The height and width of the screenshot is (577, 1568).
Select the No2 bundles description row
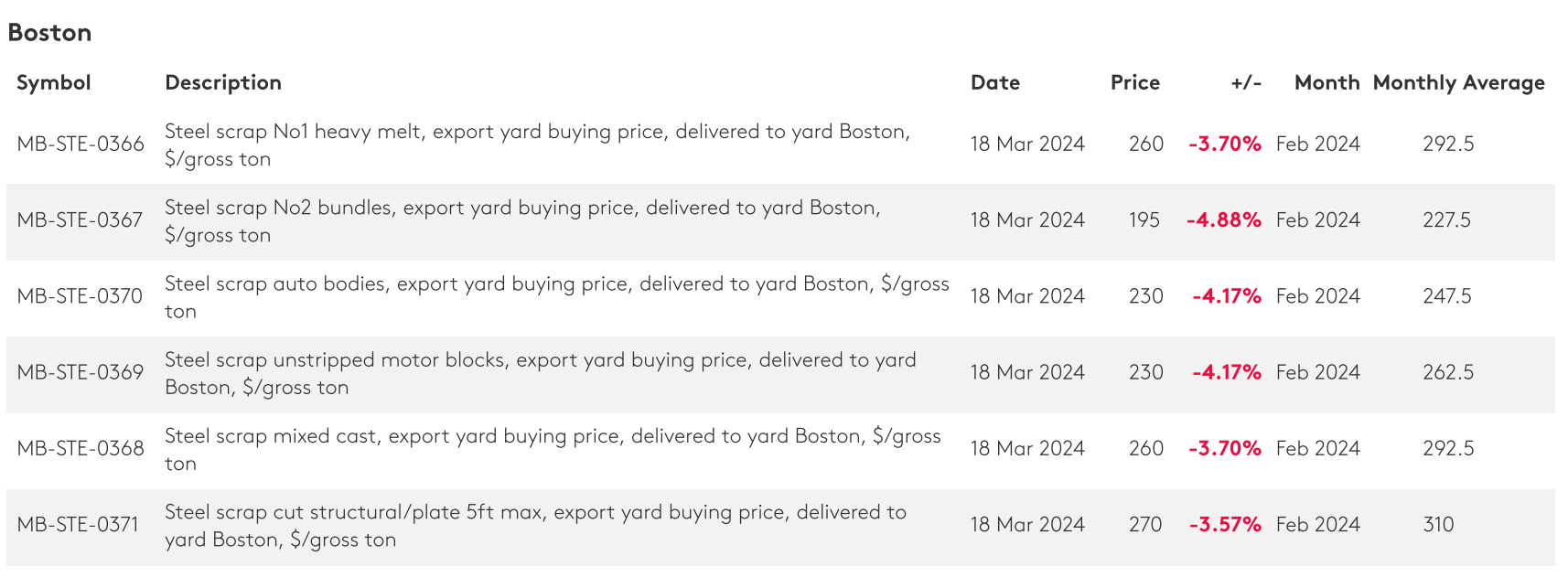click(780, 221)
